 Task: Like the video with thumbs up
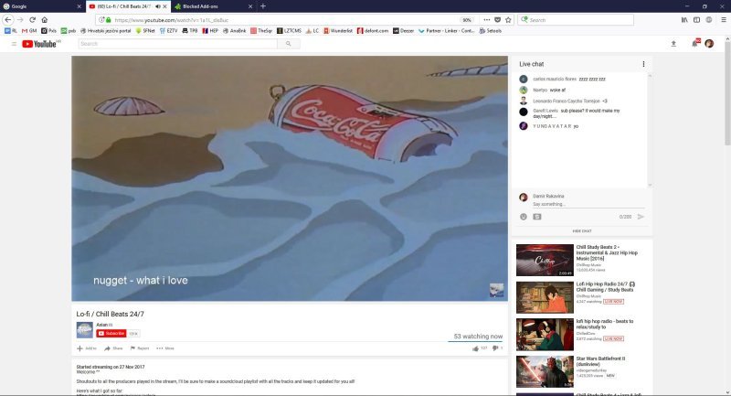tap(476, 348)
